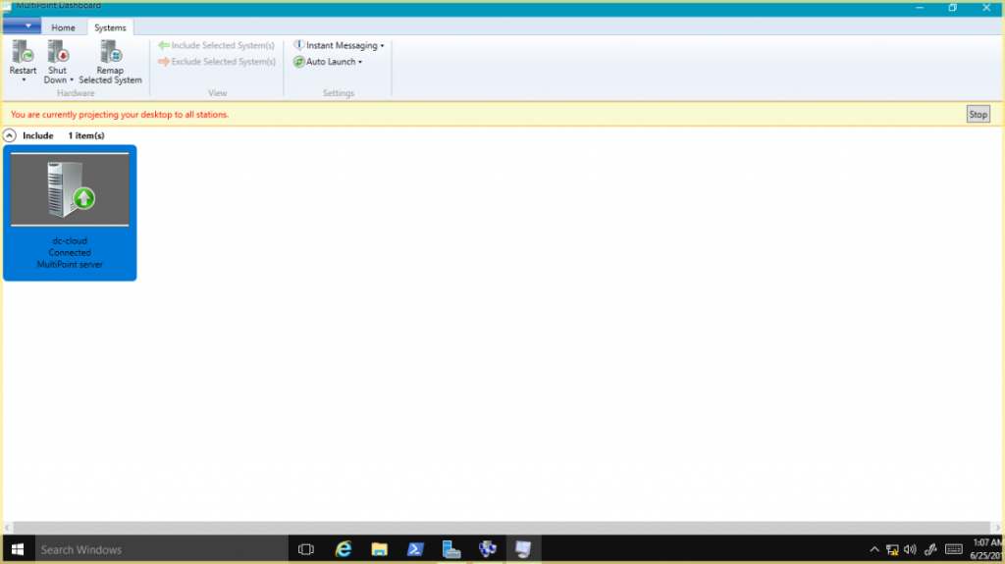Click the horizontal scrollbar track
The height and width of the screenshot is (564, 1005).
click(x=502, y=528)
